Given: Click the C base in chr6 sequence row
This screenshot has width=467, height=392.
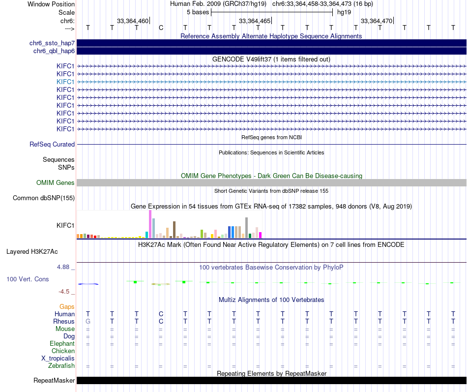Looking at the screenshot, I should (x=161, y=28).
